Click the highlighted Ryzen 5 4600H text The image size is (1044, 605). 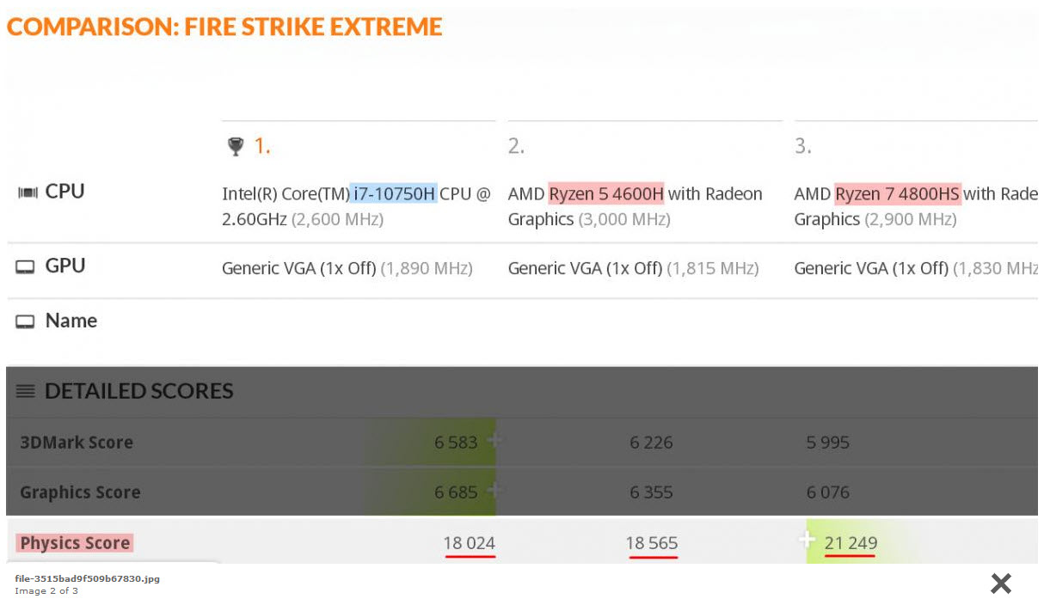606,193
